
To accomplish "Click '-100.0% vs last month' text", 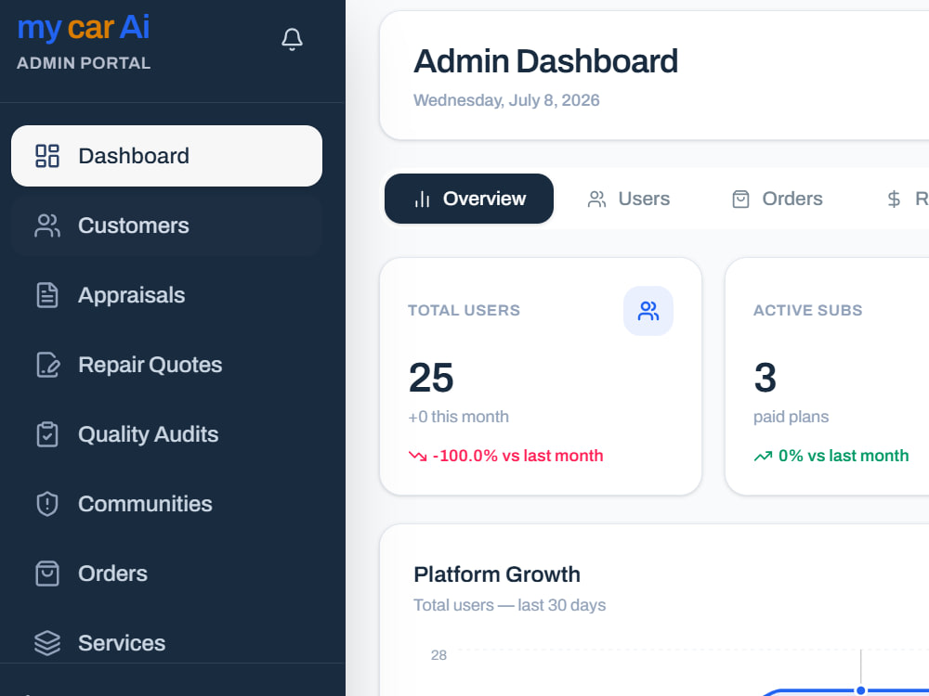I will 517,456.
